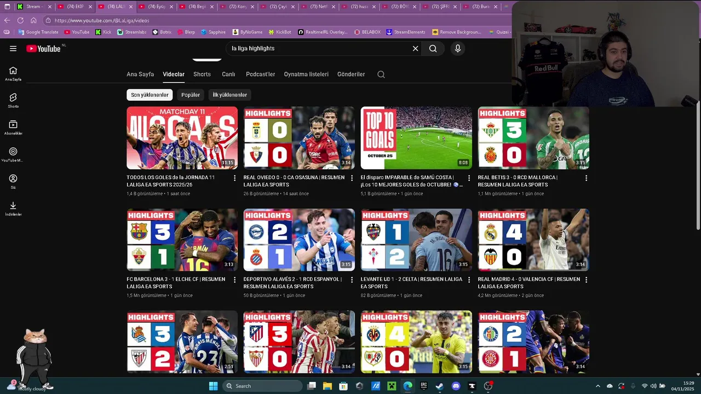The image size is (701, 394).
Task: Open Atlético Madrid 3-0 highlights thumbnail
Action: 299,341
